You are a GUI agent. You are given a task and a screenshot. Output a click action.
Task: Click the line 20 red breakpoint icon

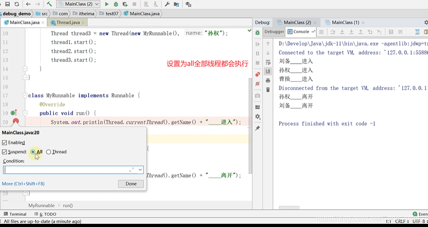tap(15, 121)
